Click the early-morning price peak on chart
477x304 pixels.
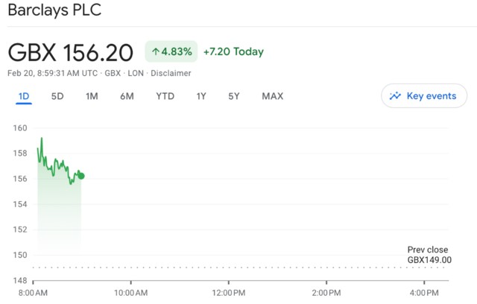click(x=42, y=139)
